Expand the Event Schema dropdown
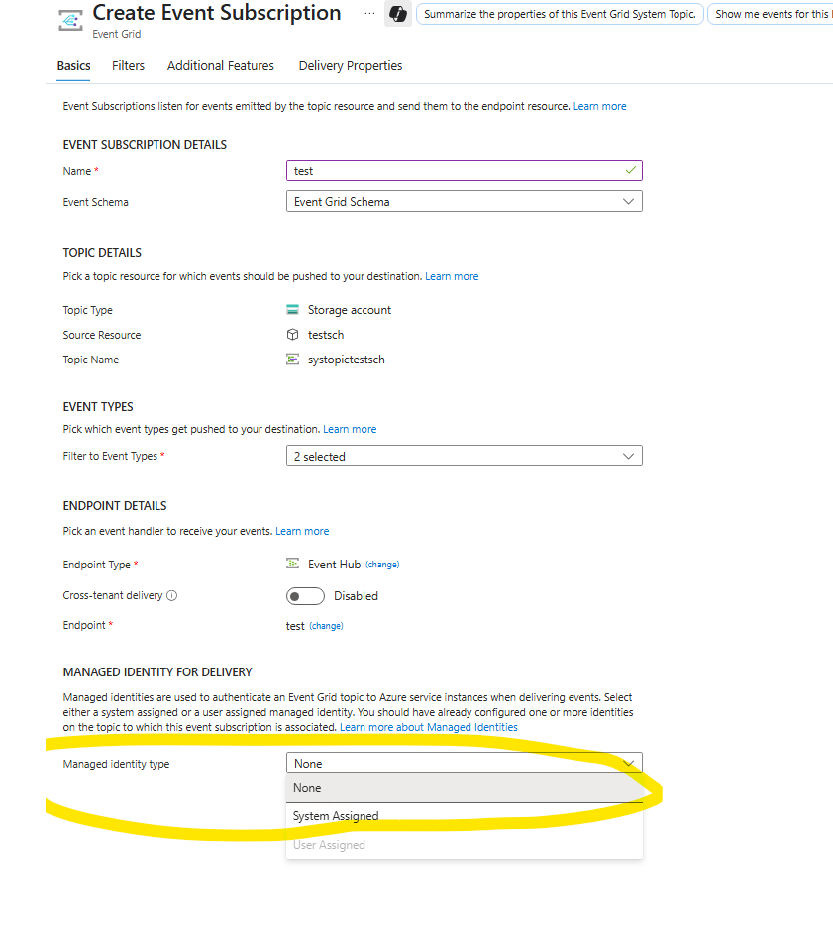 [465, 201]
